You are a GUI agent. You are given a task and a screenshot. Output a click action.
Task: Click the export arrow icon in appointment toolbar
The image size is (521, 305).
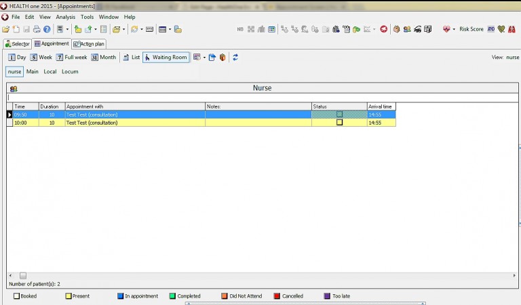[x=212, y=57]
